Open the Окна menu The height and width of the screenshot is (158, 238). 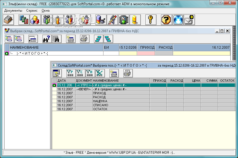tap(46, 11)
